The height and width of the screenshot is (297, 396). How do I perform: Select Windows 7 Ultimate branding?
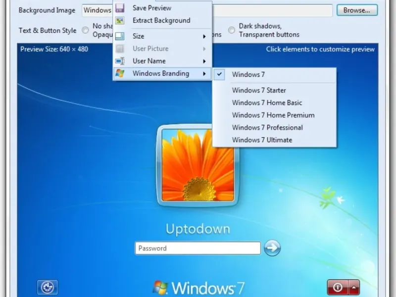tap(275, 140)
